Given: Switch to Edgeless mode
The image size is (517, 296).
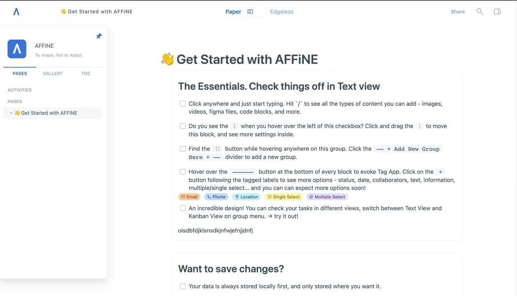Looking at the screenshot, I should 282,12.
